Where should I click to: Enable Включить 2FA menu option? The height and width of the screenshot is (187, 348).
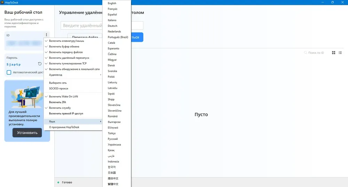73,102
